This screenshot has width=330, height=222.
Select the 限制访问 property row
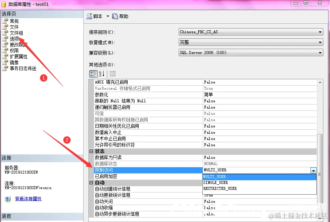(x=205, y=170)
